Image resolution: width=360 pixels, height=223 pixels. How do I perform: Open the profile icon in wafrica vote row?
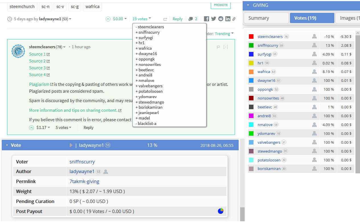pos(314,72)
